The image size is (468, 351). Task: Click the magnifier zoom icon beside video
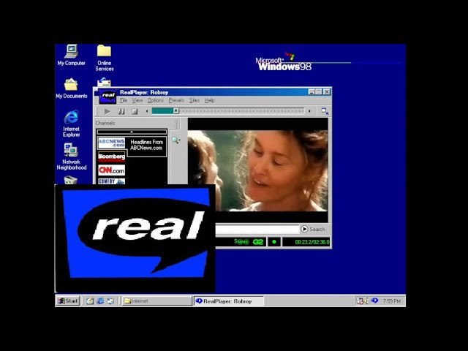175,140
